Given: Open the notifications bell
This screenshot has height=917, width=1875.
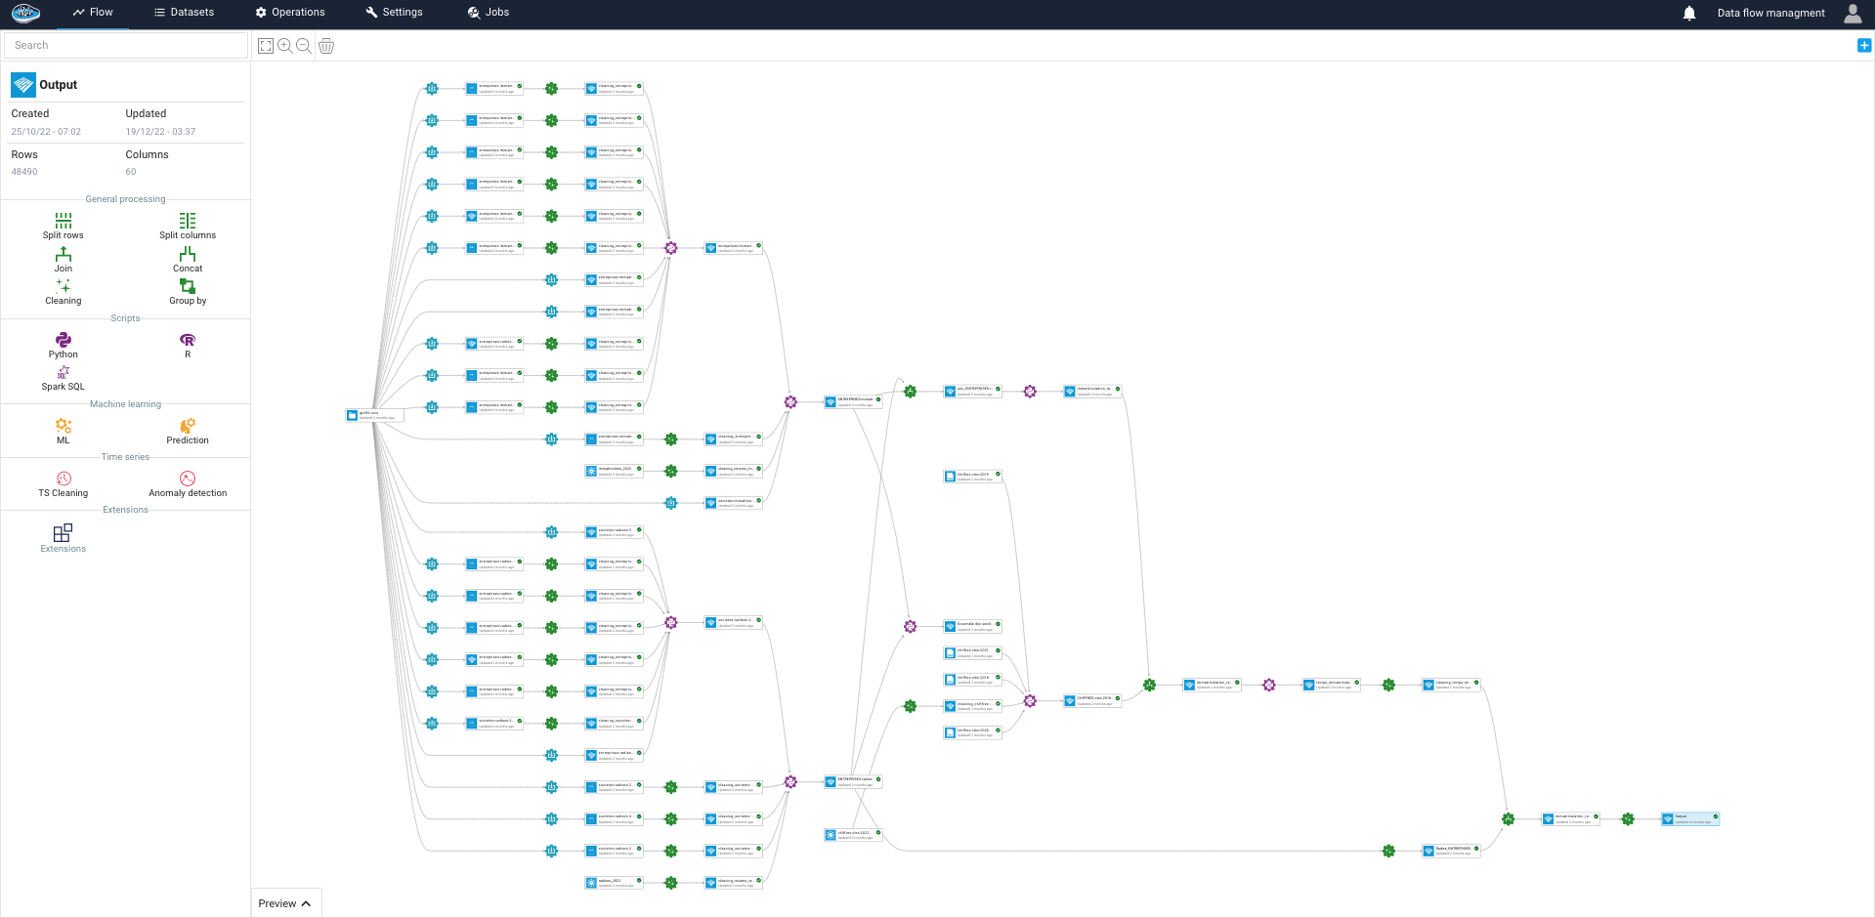Looking at the screenshot, I should click(x=1689, y=13).
